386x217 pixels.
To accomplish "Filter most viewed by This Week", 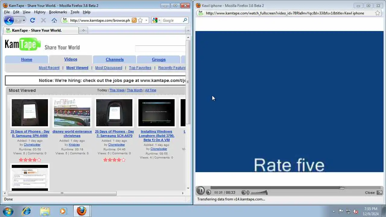I will click(x=117, y=90).
